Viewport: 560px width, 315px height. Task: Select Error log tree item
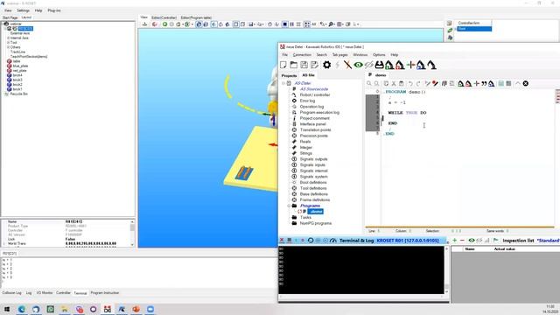point(307,101)
